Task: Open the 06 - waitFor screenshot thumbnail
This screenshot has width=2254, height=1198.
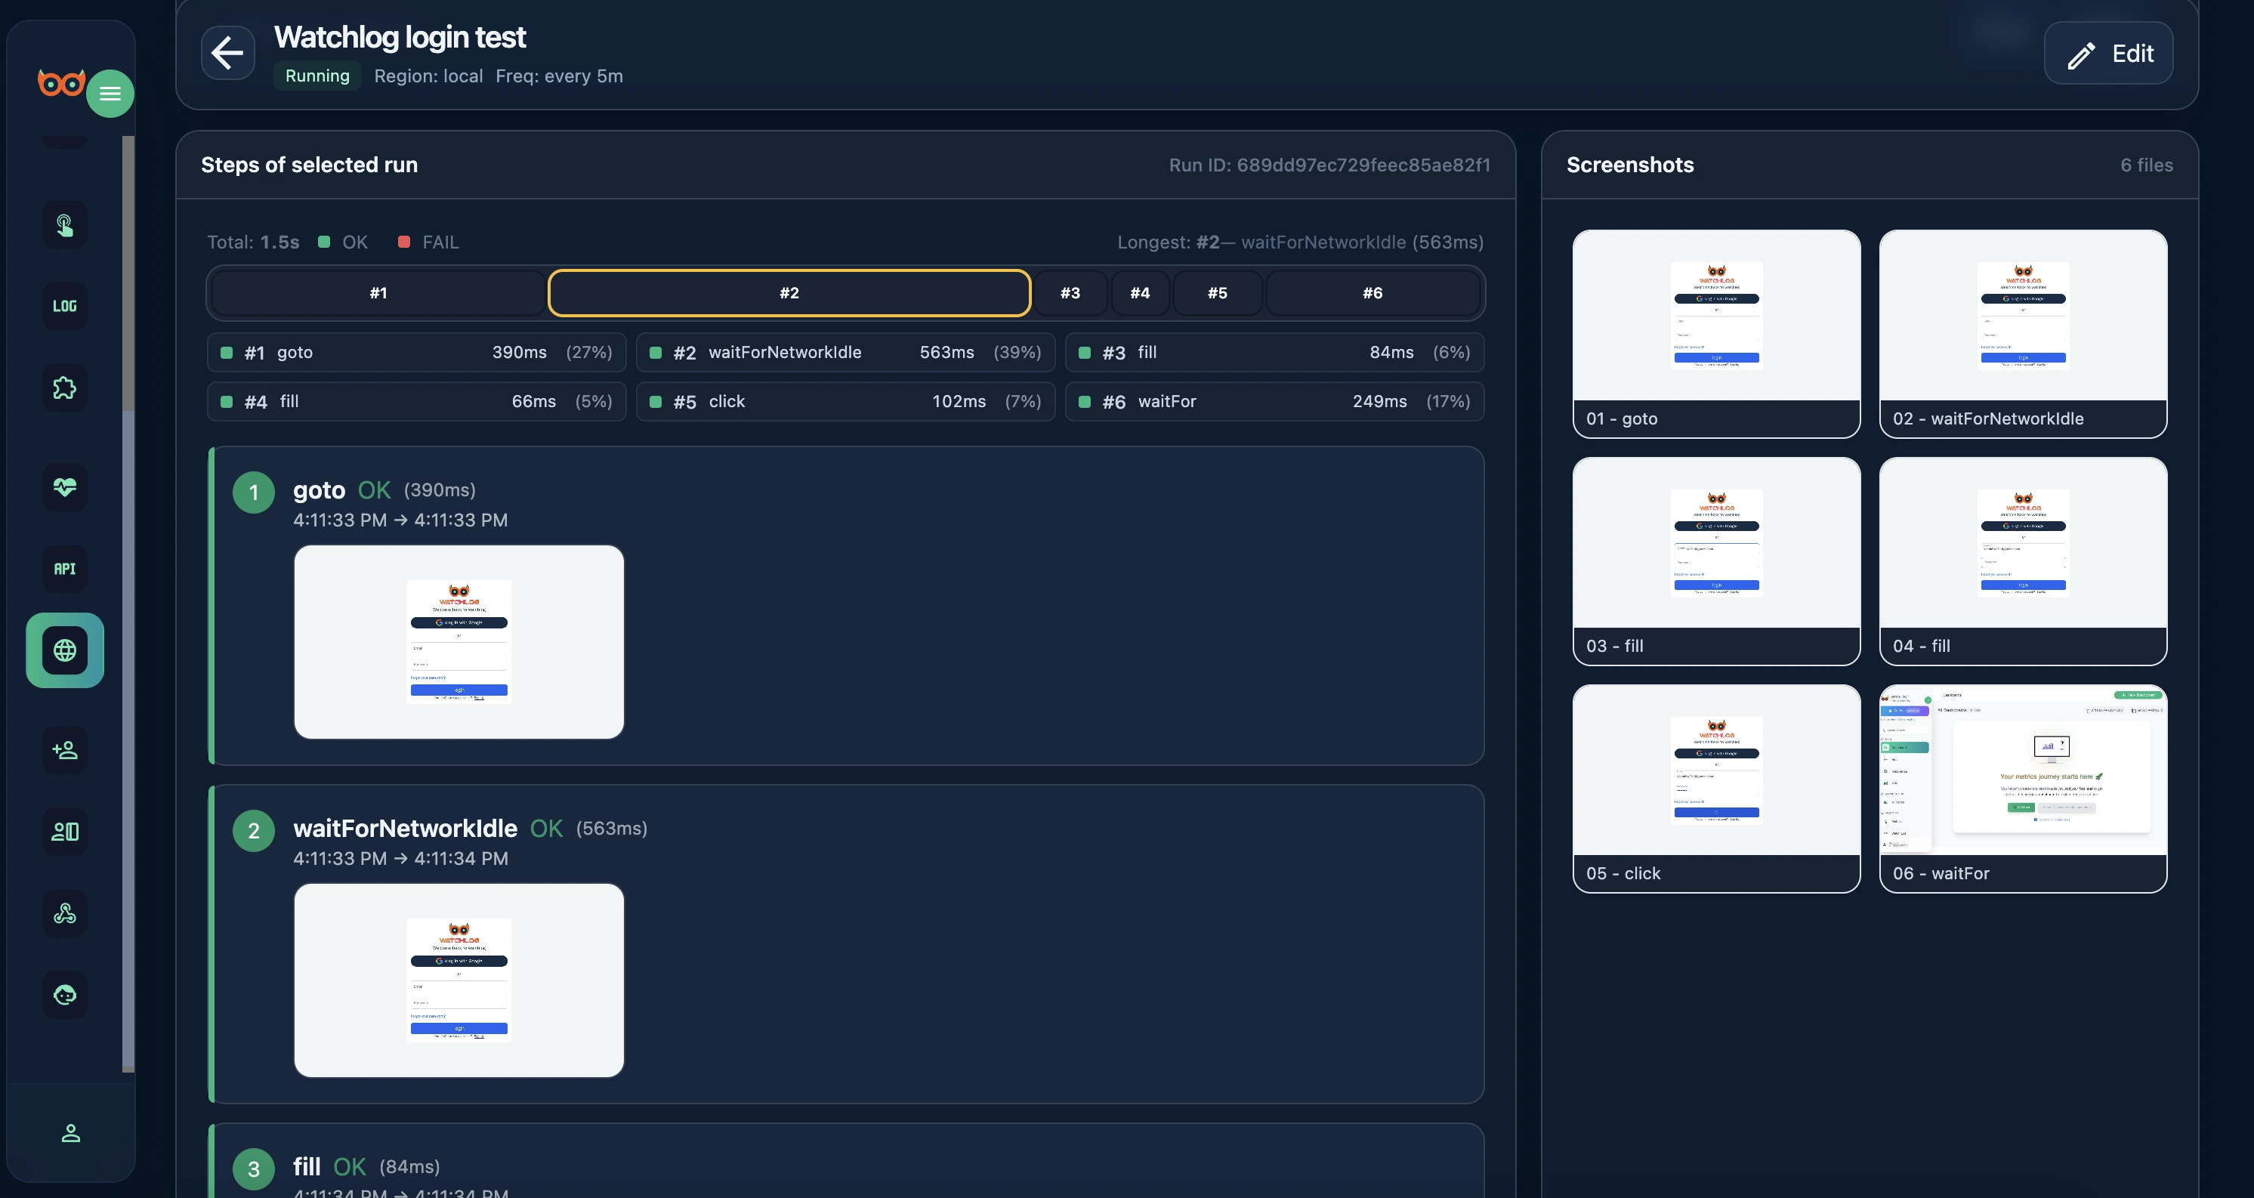Action: coord(2023,789)
